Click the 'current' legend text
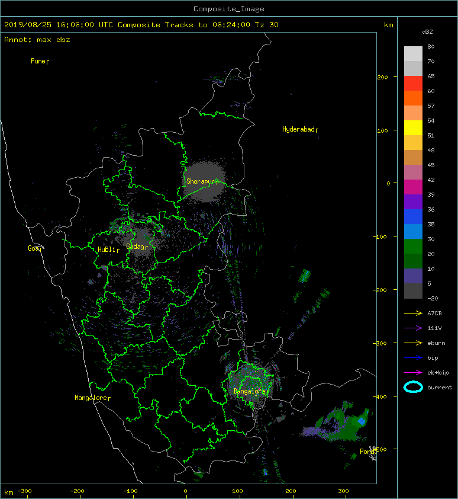 440,388
